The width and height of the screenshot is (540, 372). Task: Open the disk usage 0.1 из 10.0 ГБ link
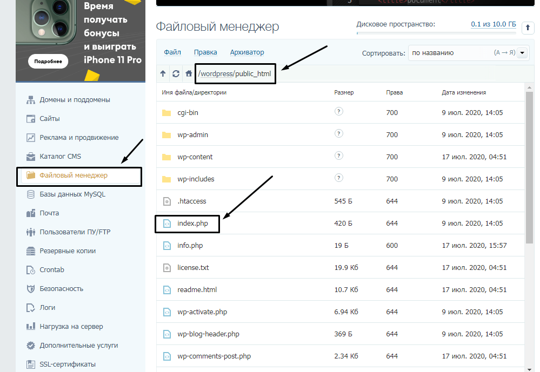point(493,24)
